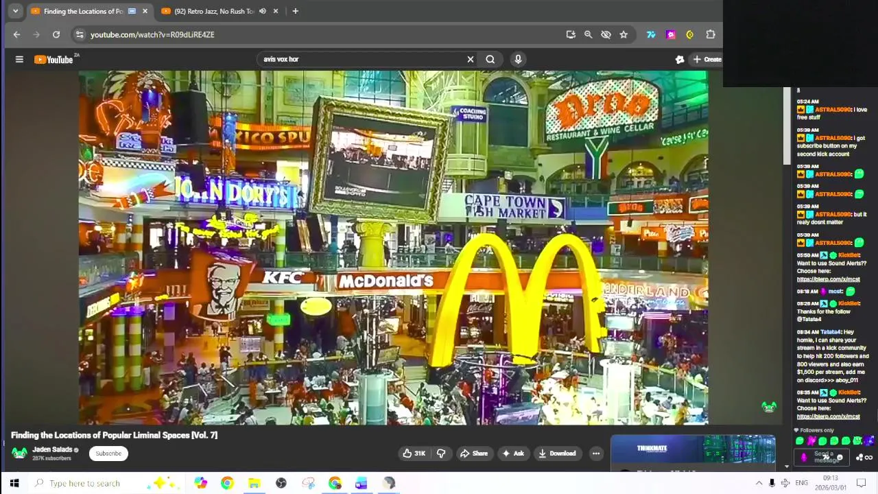
Task: Open the Copilot taskbar icon
Action: (x=200, y=483)
